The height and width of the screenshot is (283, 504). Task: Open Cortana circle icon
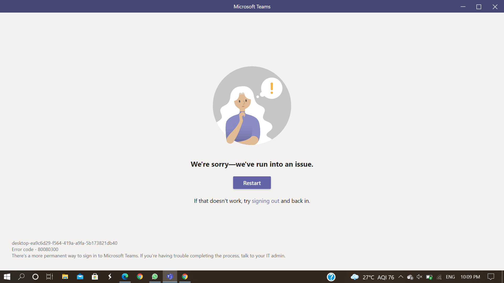point(35,277)
